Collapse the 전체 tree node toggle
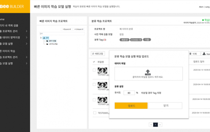The width and height of the screenshot is (210, 132). tap(41, 38)
